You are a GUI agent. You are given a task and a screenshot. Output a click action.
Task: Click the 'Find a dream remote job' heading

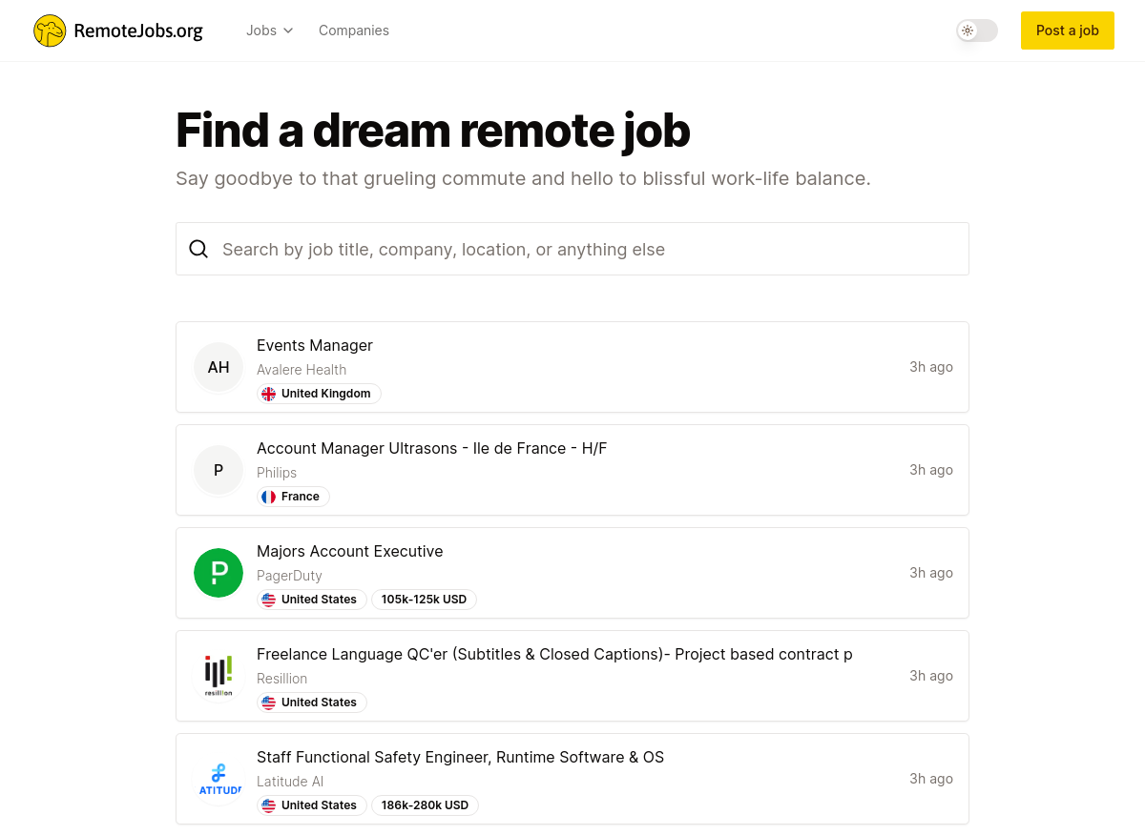[433, 131]
